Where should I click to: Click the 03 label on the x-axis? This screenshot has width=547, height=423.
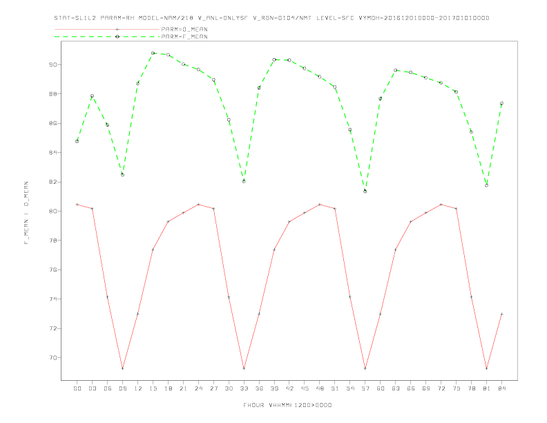pyautogui.click(x=92, y=388)
